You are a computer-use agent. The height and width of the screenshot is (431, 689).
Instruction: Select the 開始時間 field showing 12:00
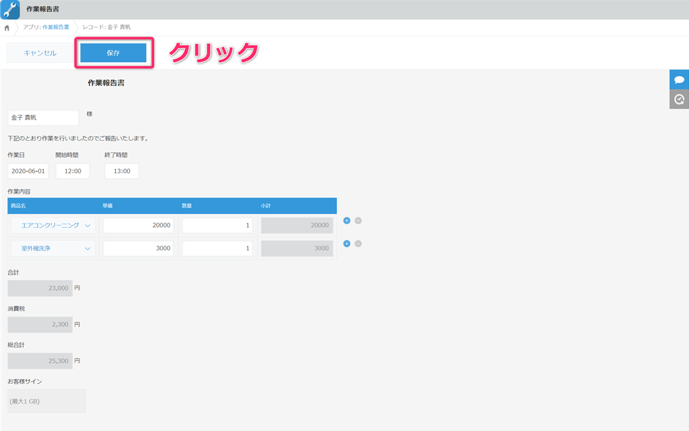coord(73,171)
